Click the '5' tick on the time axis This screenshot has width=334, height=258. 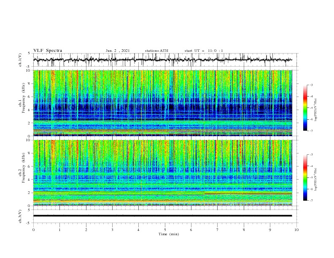[165, 230]
